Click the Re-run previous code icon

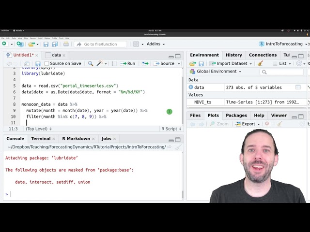point(145,63)
